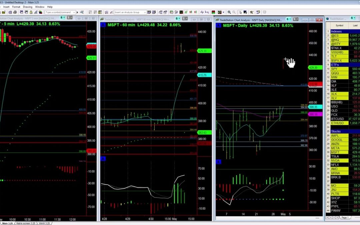This screenshot has height=225, width=360.
Task: Open the S link dropdown on 5 min chart
Action: click(62, 17)
